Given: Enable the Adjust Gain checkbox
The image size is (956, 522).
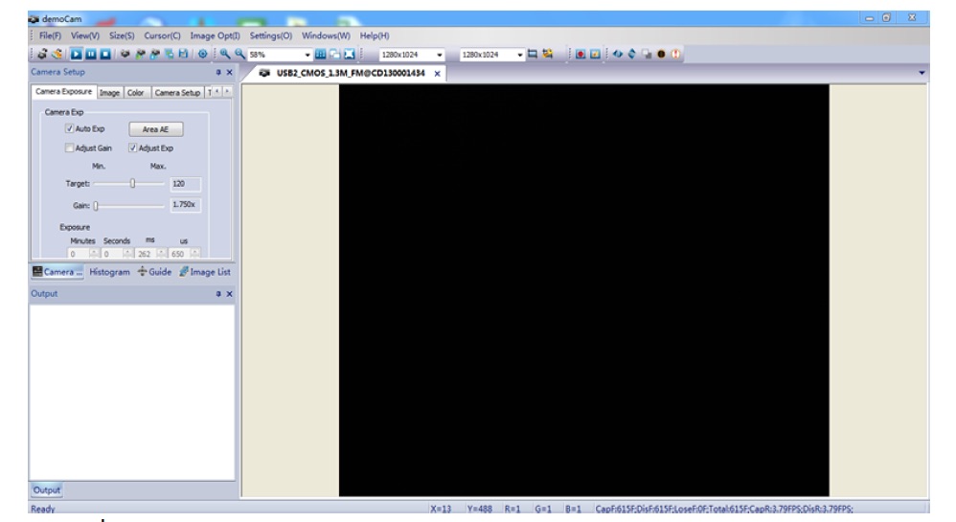Looking at the screenshot, I should pyautogui.click(x=69, y=148).
